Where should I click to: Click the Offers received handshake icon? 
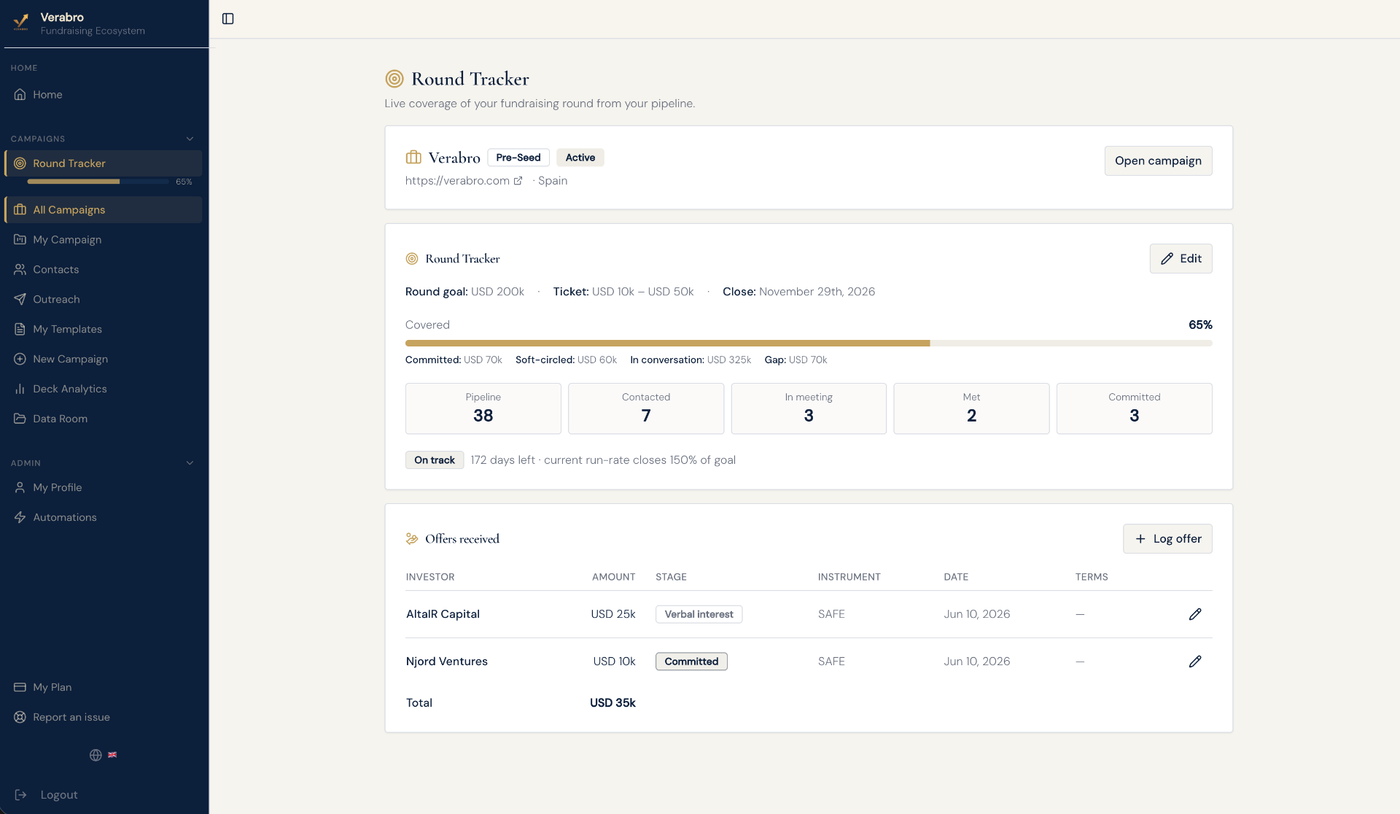pyautogui.click(x=412, y=539)
